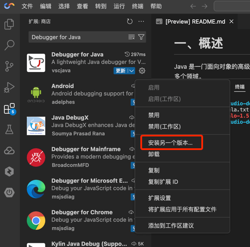Click the Soumya Prasad Rana publisher name

78,134
